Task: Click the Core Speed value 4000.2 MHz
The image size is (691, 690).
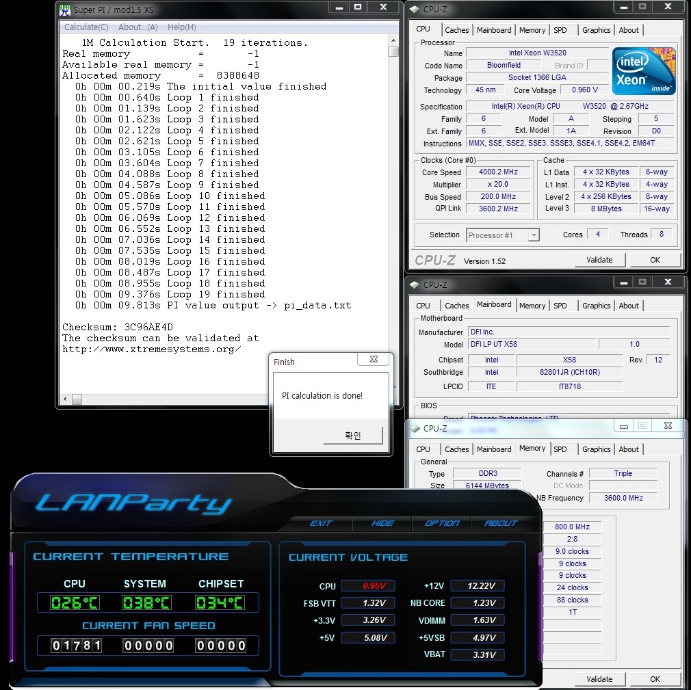Action: [498, 172]
